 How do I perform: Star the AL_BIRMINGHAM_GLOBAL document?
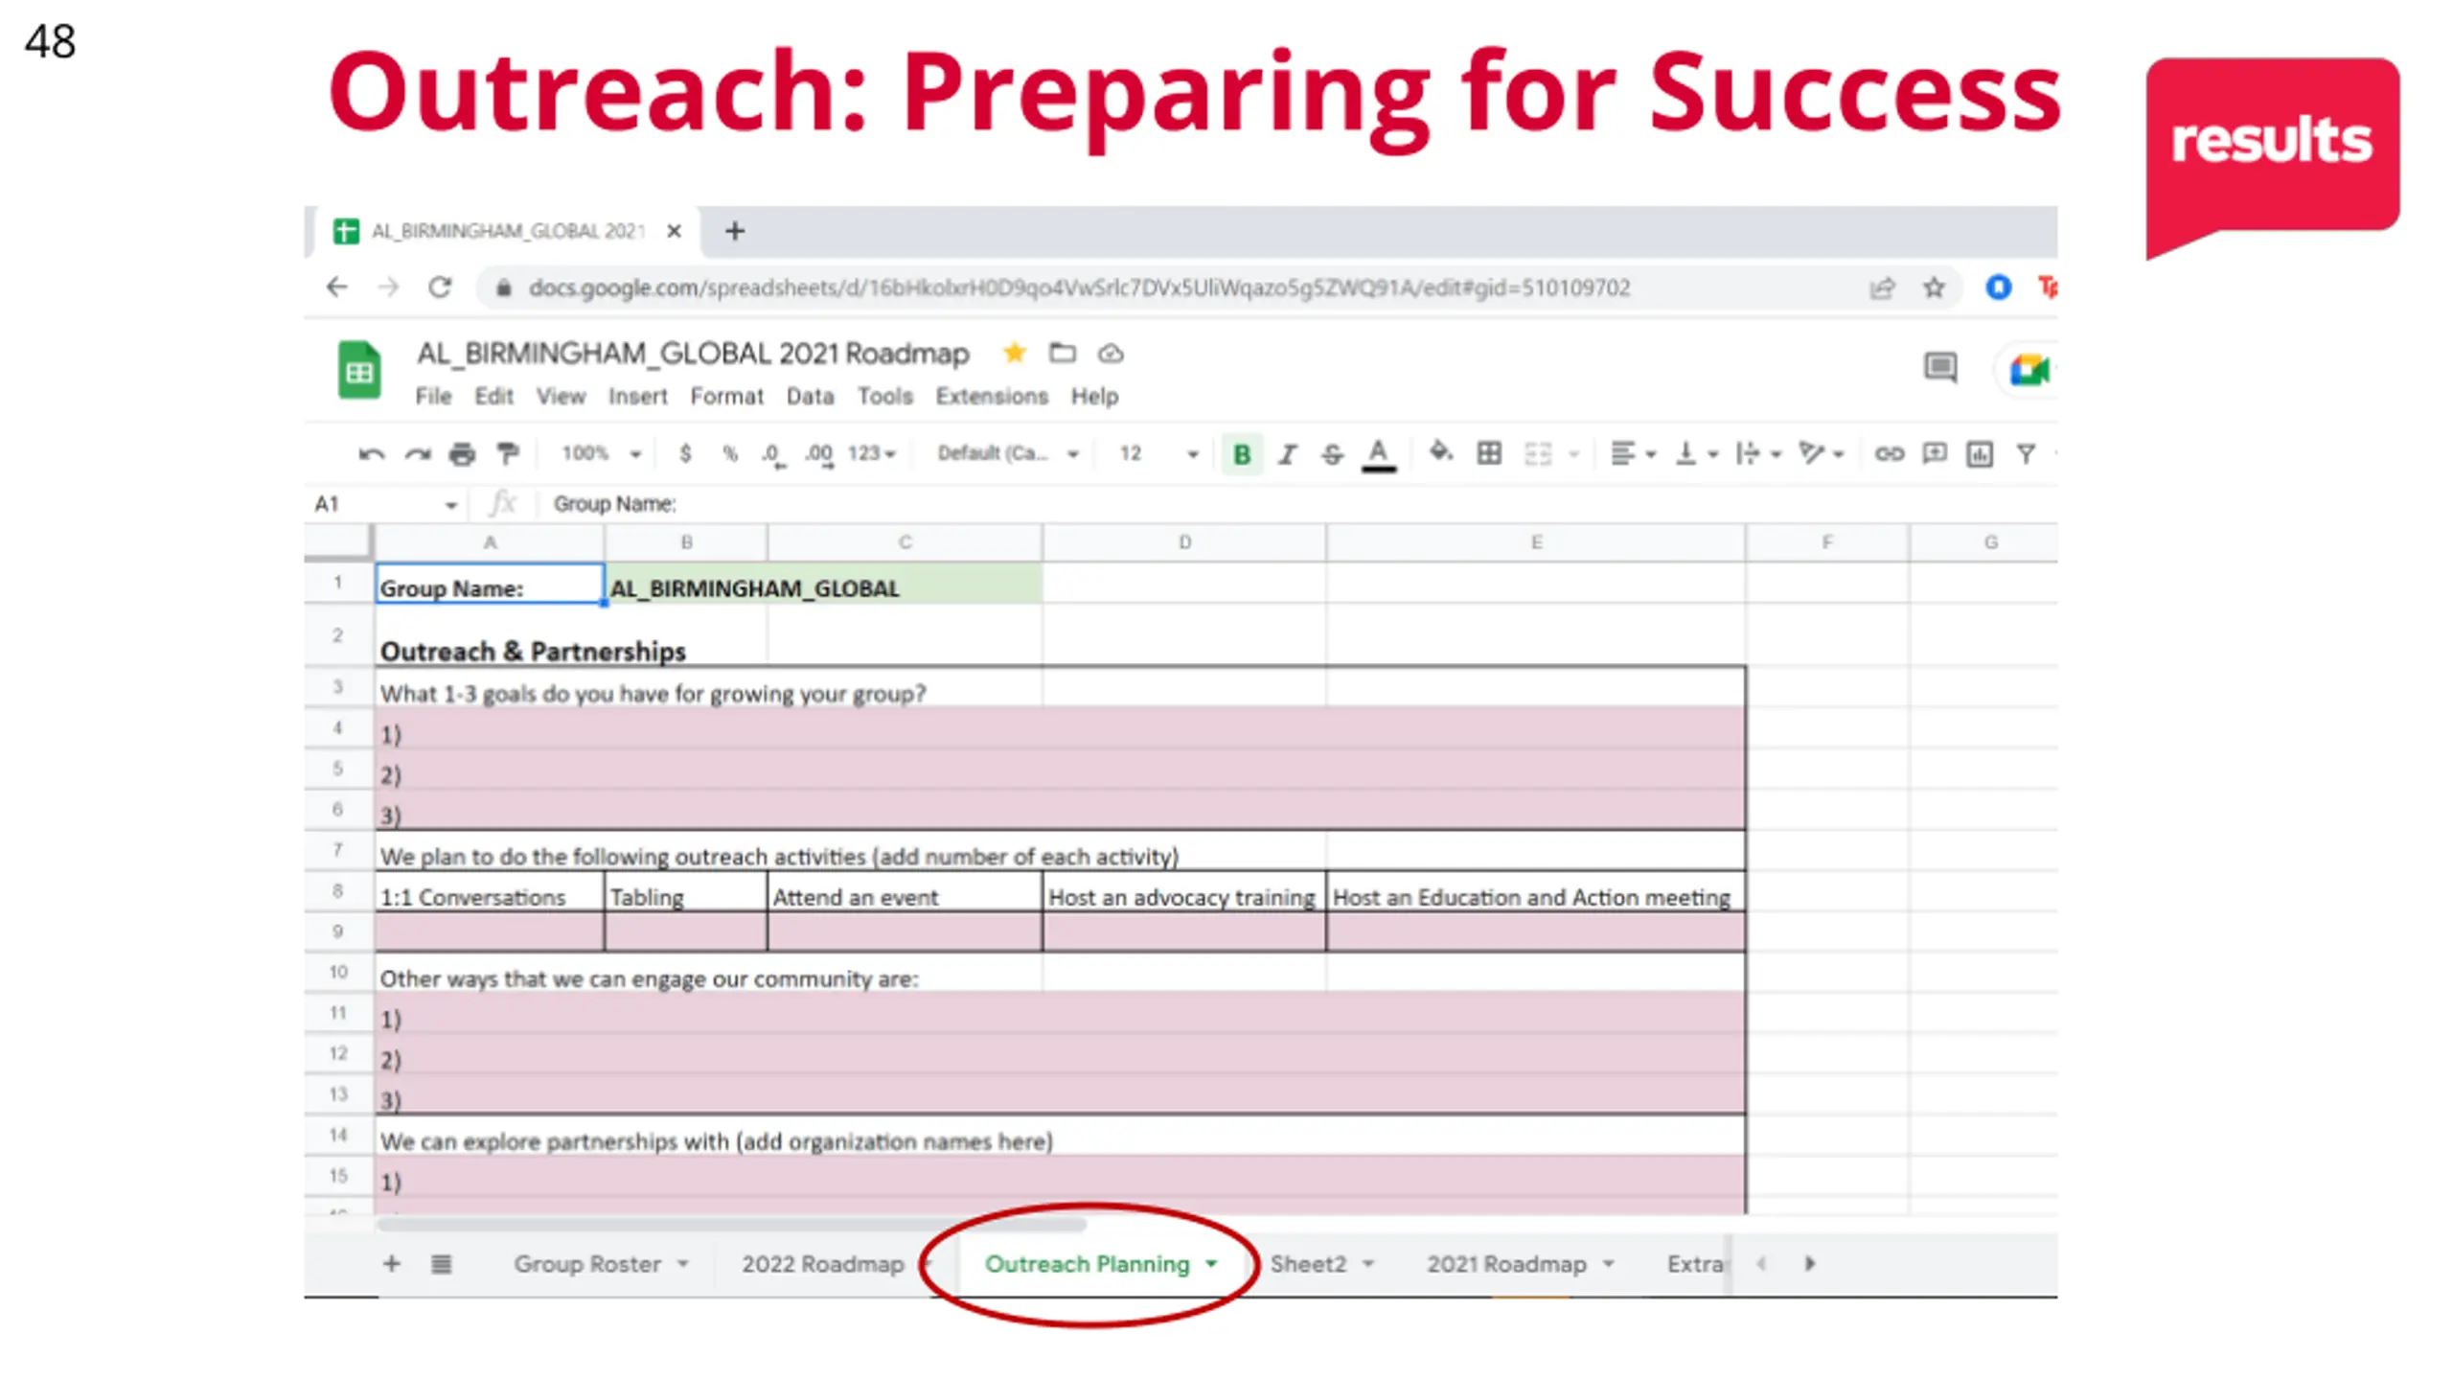coord(1014,354)
